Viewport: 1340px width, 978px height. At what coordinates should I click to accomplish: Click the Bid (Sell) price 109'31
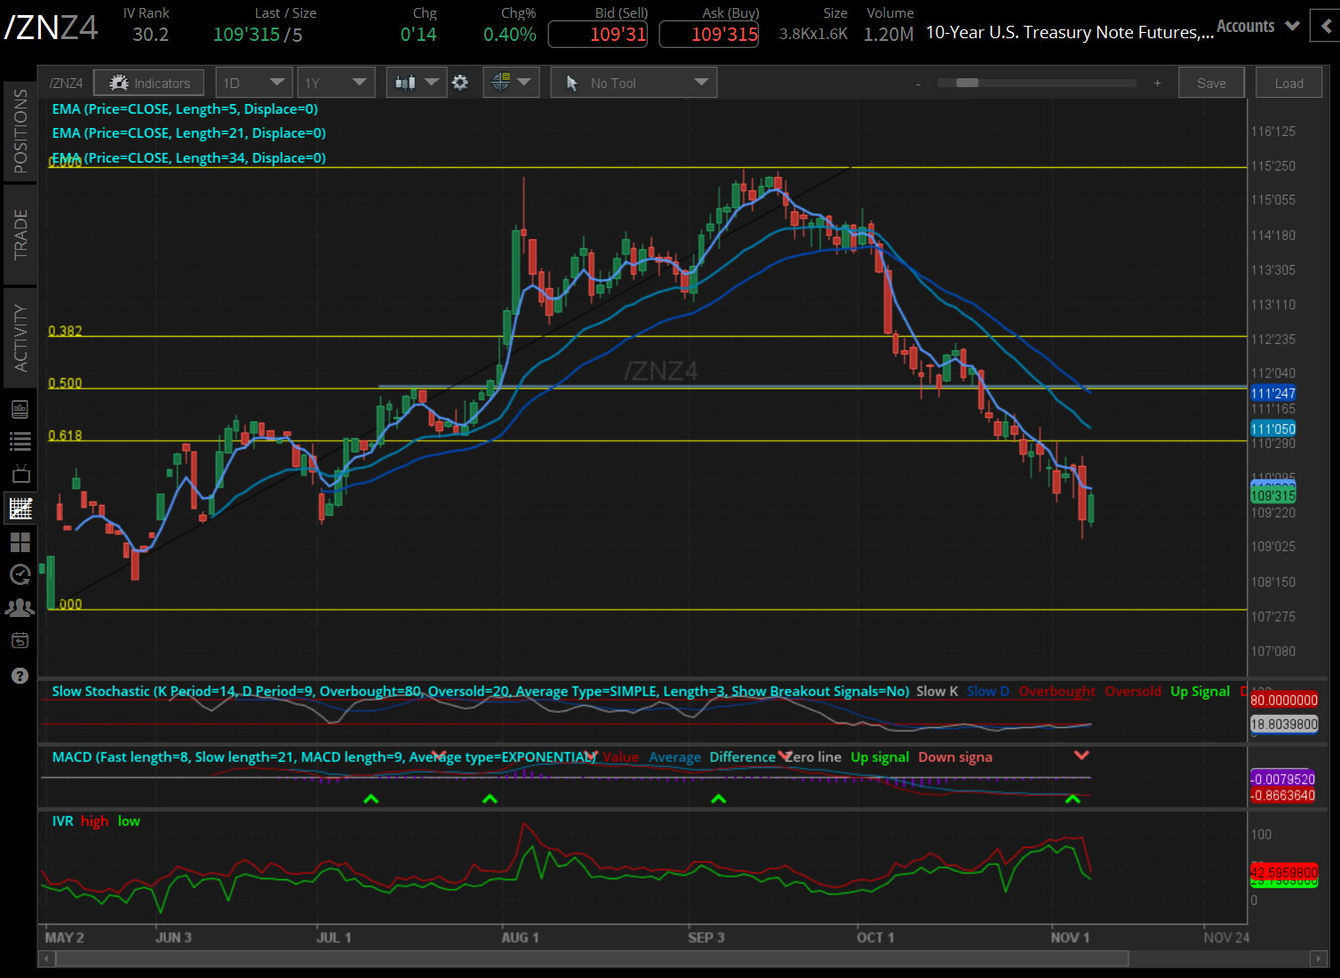[x=597, y=35]
